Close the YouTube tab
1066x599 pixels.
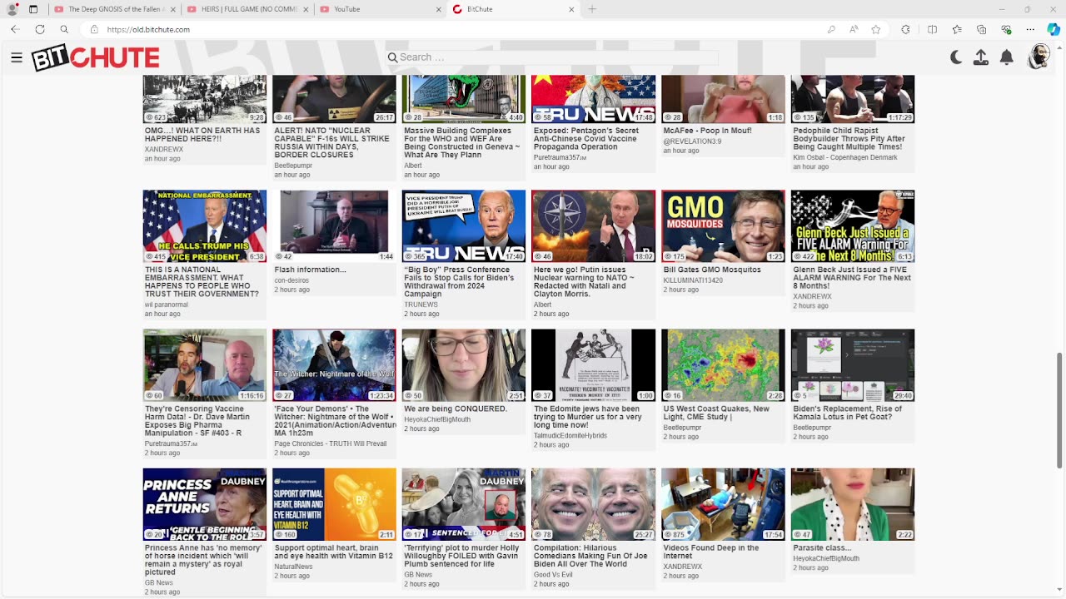pos(438,9)
